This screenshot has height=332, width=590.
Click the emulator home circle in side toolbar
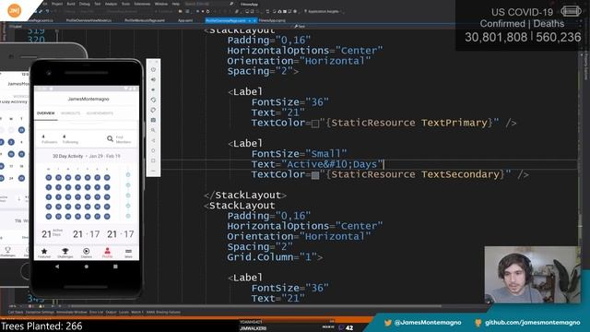(153, 150)
